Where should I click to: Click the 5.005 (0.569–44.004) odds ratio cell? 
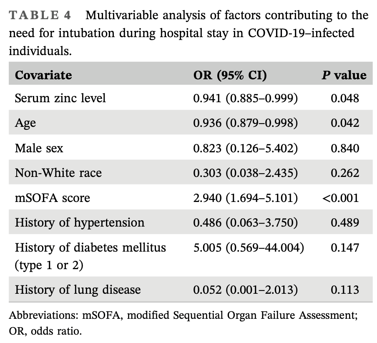click(249, 247)
